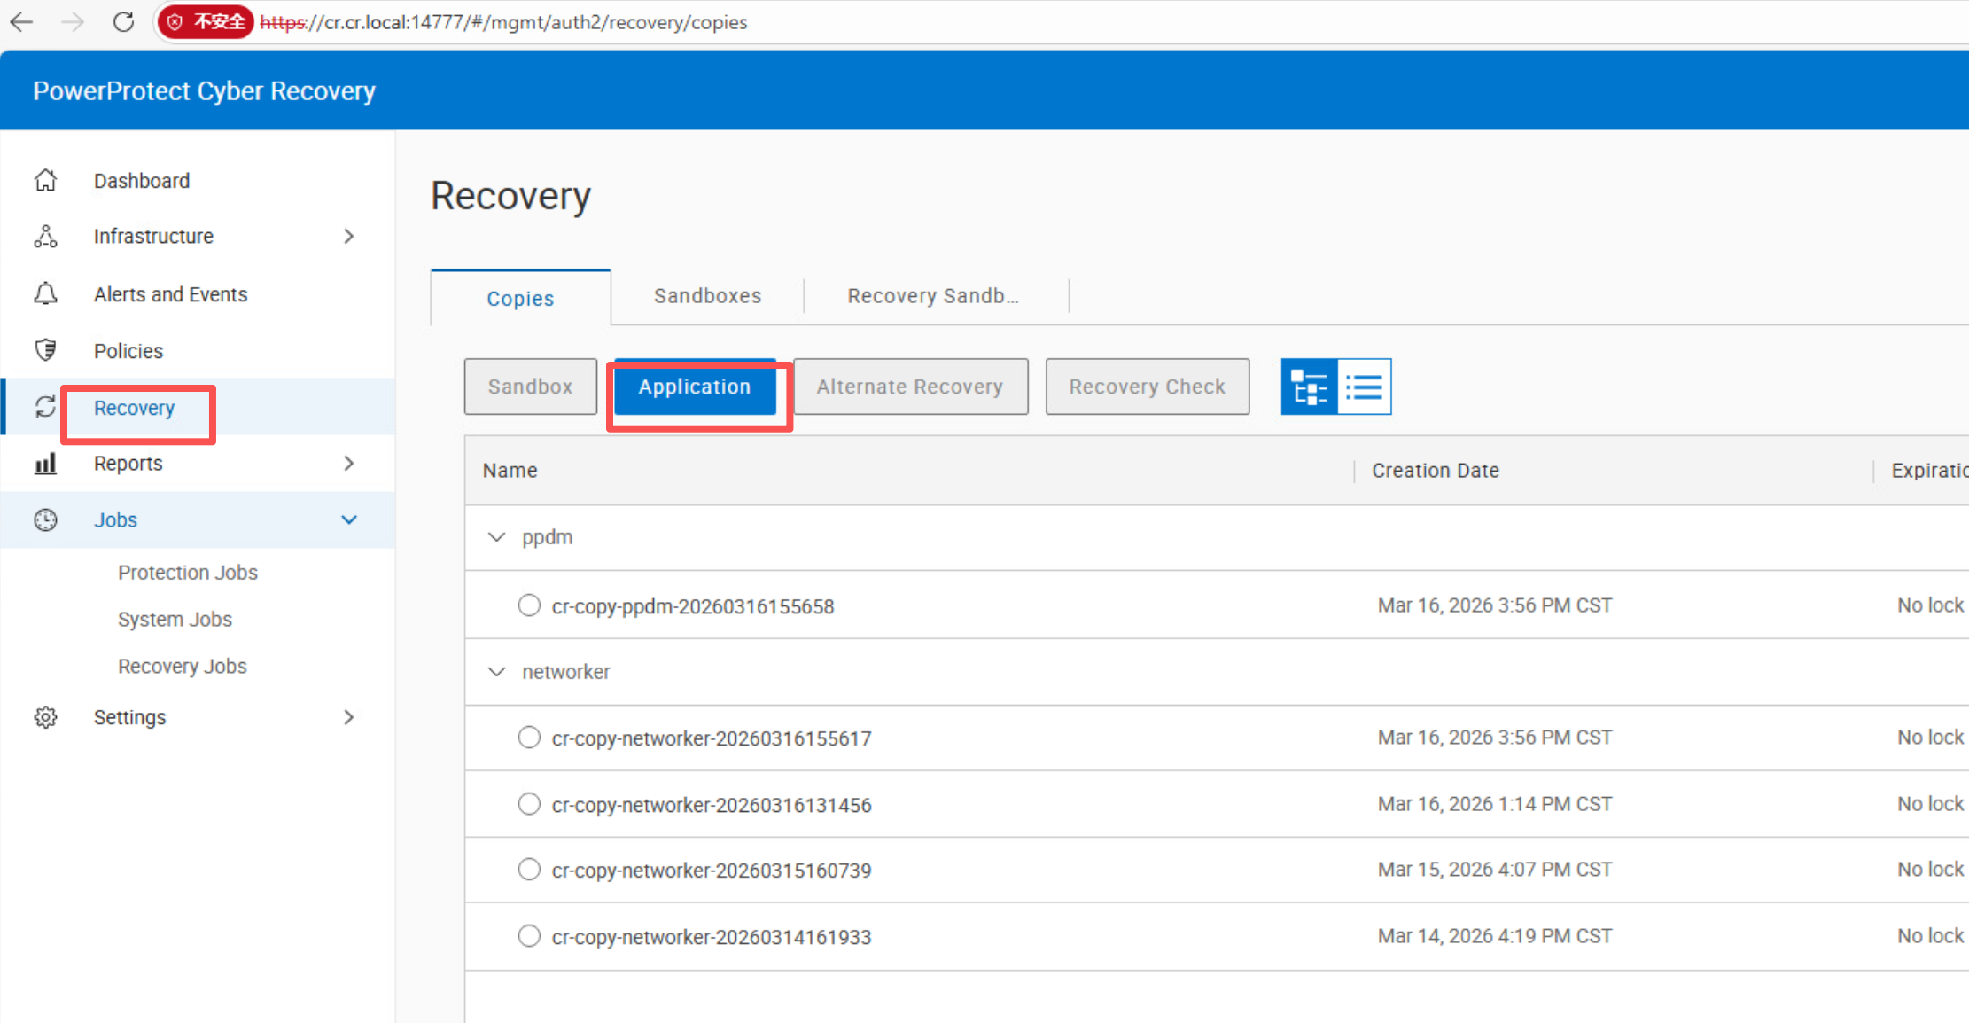Click the Reports bar chart icon
This screenshot has width=1969, height=1023.
pyautogui.click(x=45, y=464)
